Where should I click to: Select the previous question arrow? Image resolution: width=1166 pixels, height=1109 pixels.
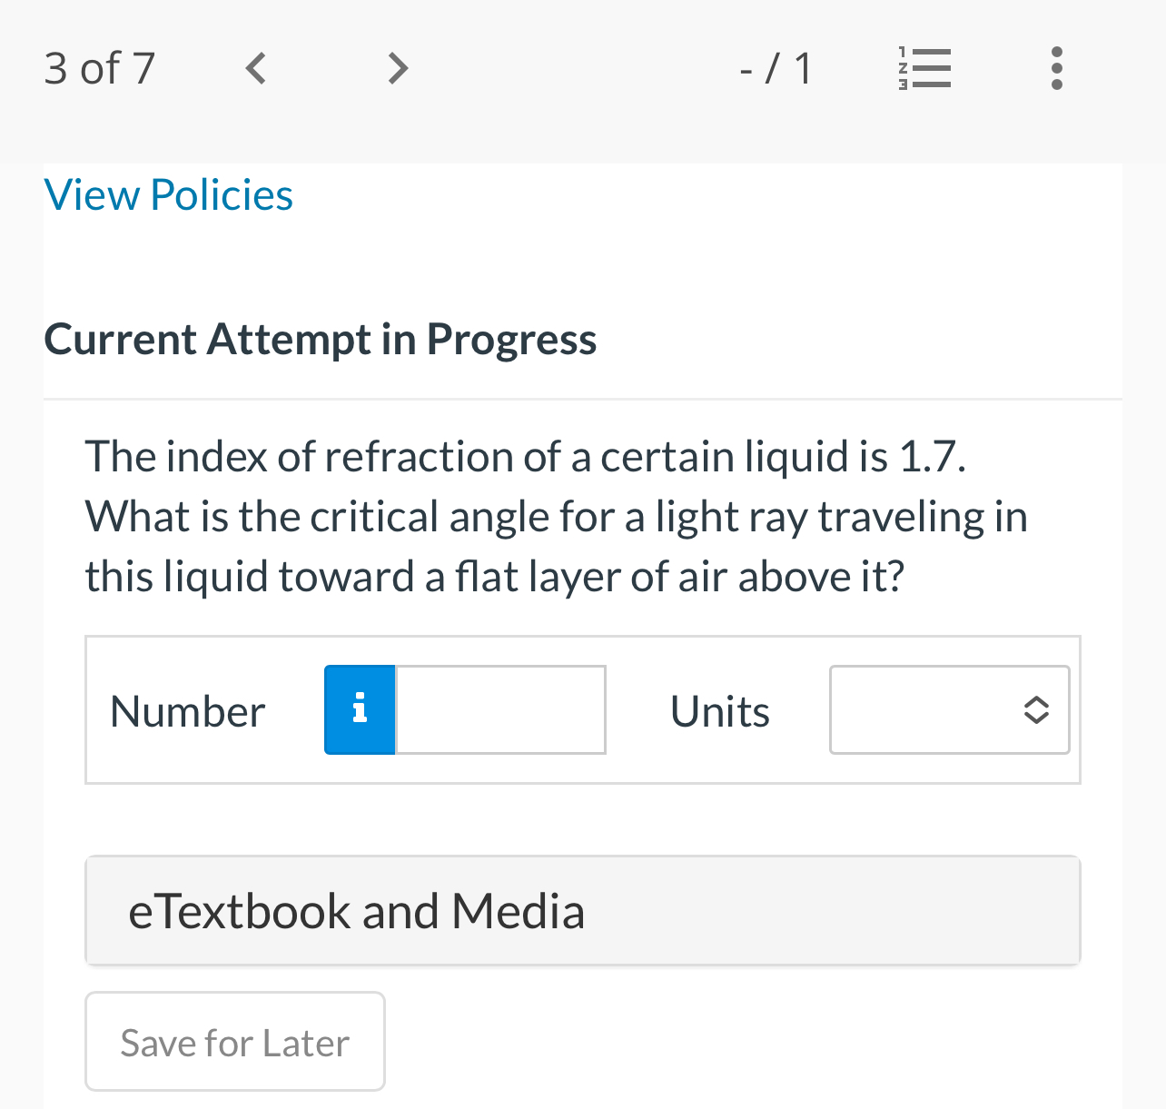tap(255, 68)
